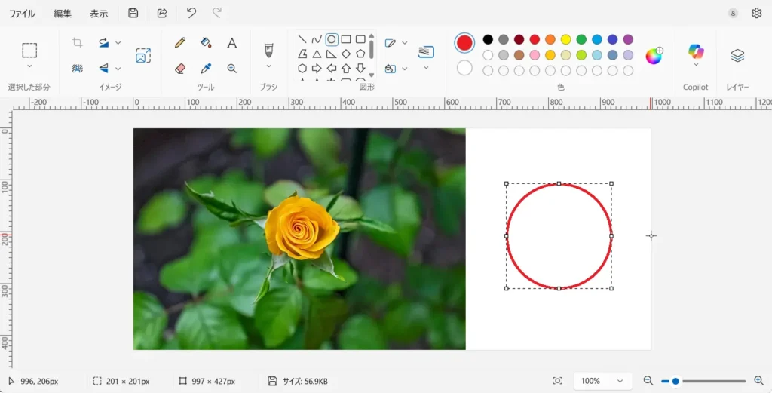This screenshot has width=772, height=393.
Task: Expand the Flip options chevron
Action: click(x=118, y=69)
